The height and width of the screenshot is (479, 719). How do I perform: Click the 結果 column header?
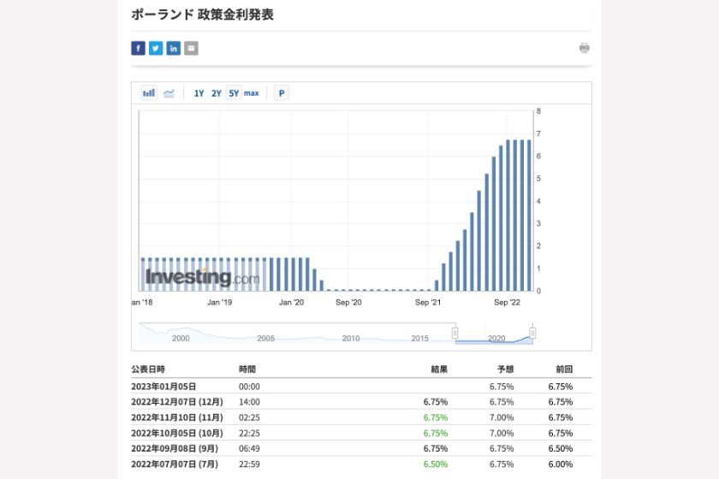coord(439,369)
